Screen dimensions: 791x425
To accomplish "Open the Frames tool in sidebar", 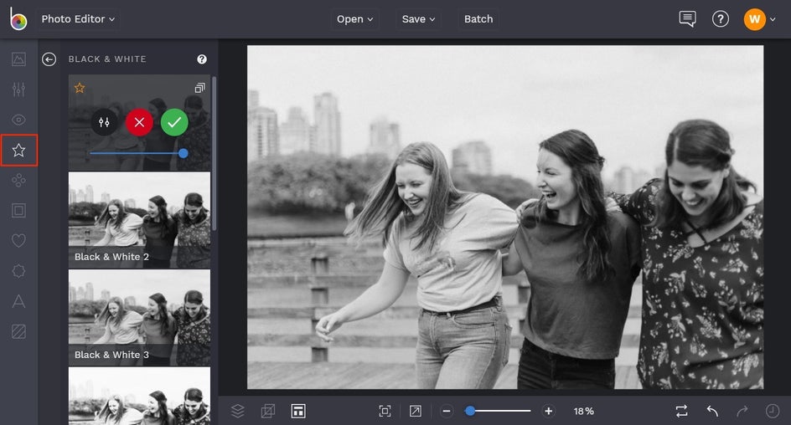I will tap(18, 211).
